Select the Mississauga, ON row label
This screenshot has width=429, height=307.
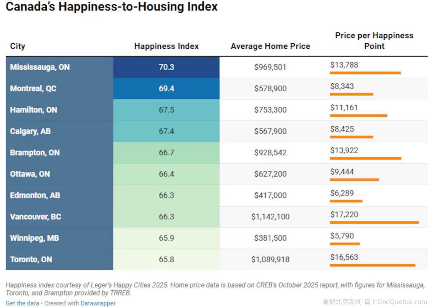click(x=40, y=67)
